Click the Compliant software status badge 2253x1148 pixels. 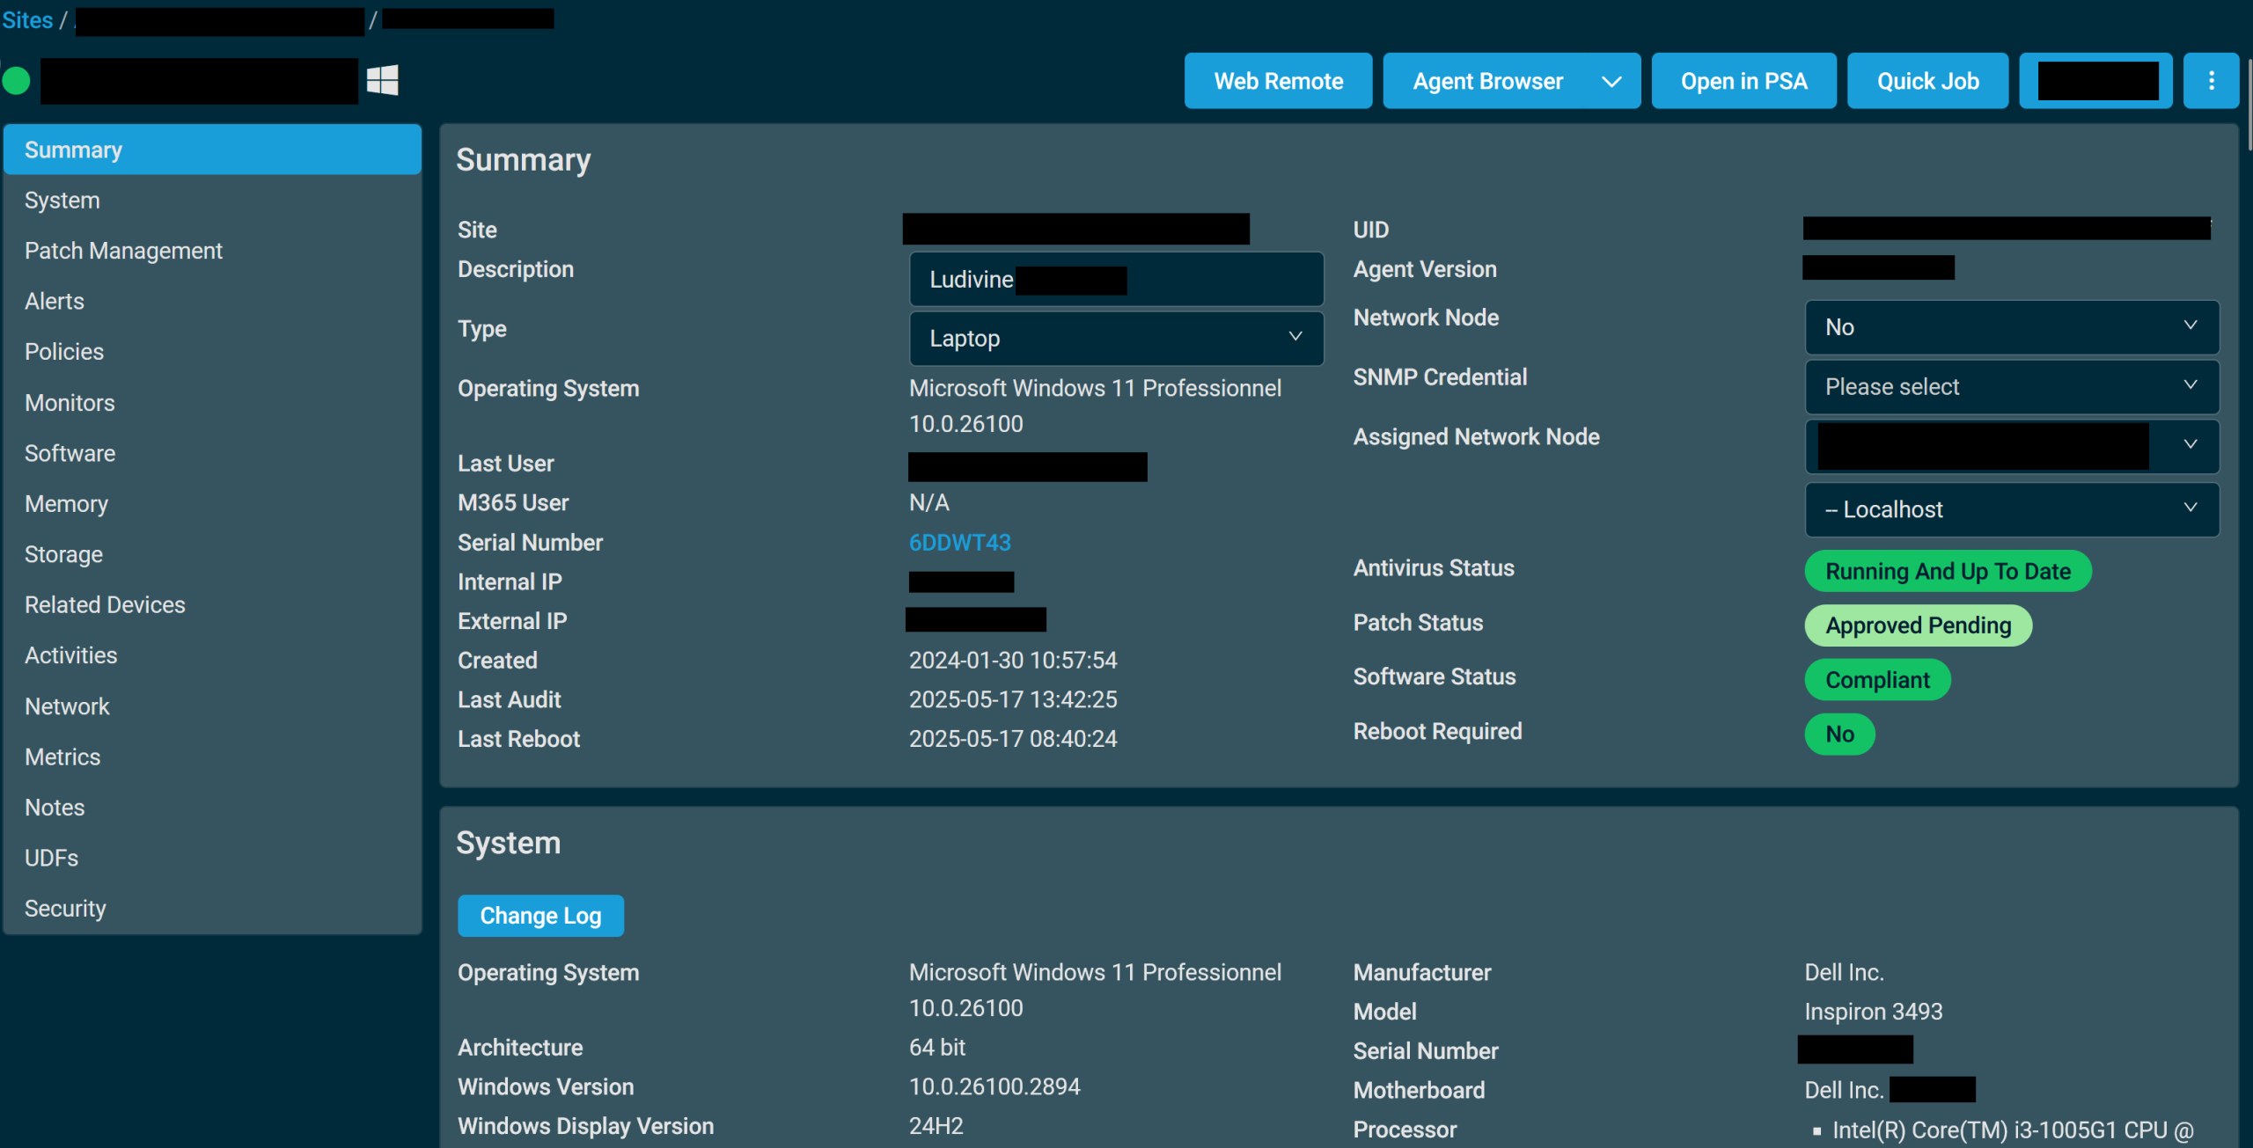pos(1877,680)
